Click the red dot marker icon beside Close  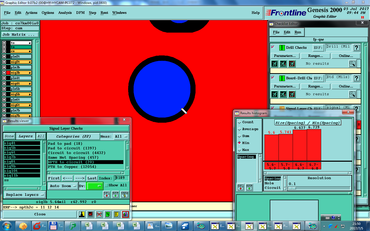(90, 214)
